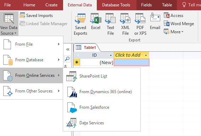Screen dimensions: 201x136
Task: Collapse the navigation pane with double chevron
Action: click(68, 50)
